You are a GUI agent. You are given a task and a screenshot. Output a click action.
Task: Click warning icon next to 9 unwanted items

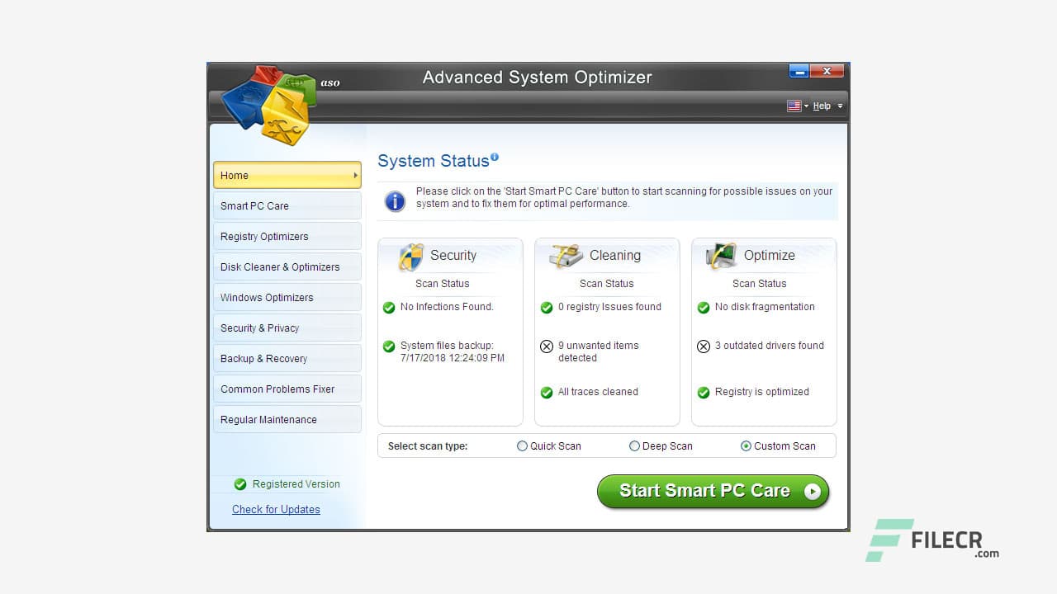click(546, 346)
